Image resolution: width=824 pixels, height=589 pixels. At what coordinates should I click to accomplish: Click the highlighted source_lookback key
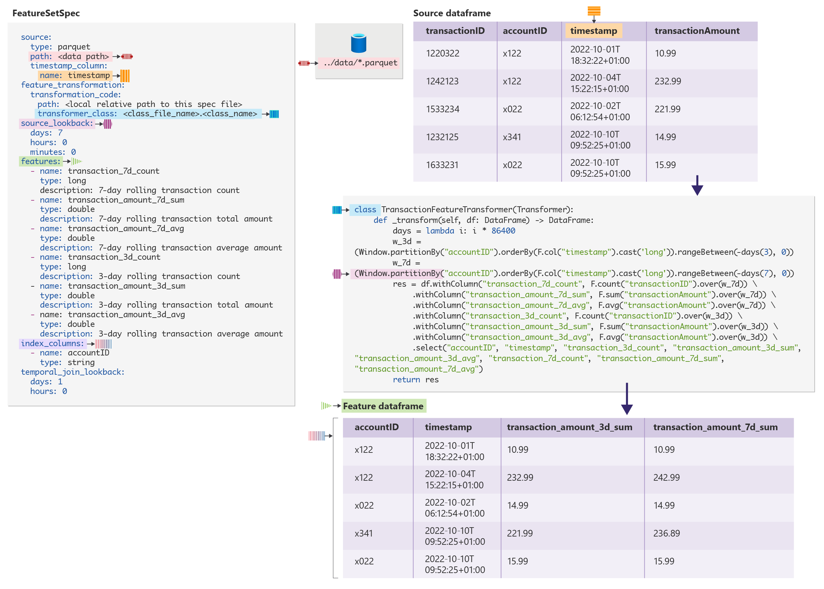tap(57, 123)
